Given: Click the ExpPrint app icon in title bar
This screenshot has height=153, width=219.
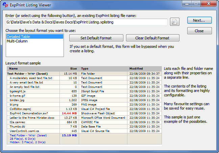Looking at the screenshot, I should 5,5.
